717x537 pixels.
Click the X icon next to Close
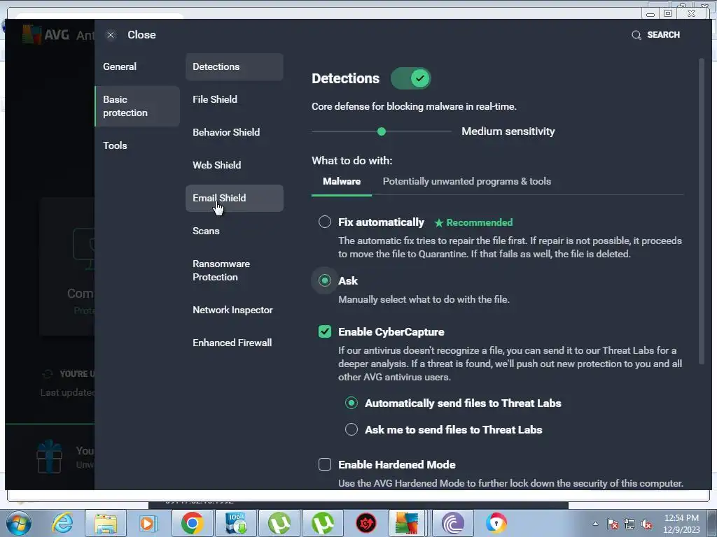pyautogui.click(x=111, y=35)
